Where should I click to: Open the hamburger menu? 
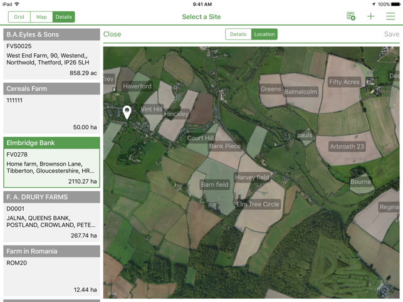point(390,16)
